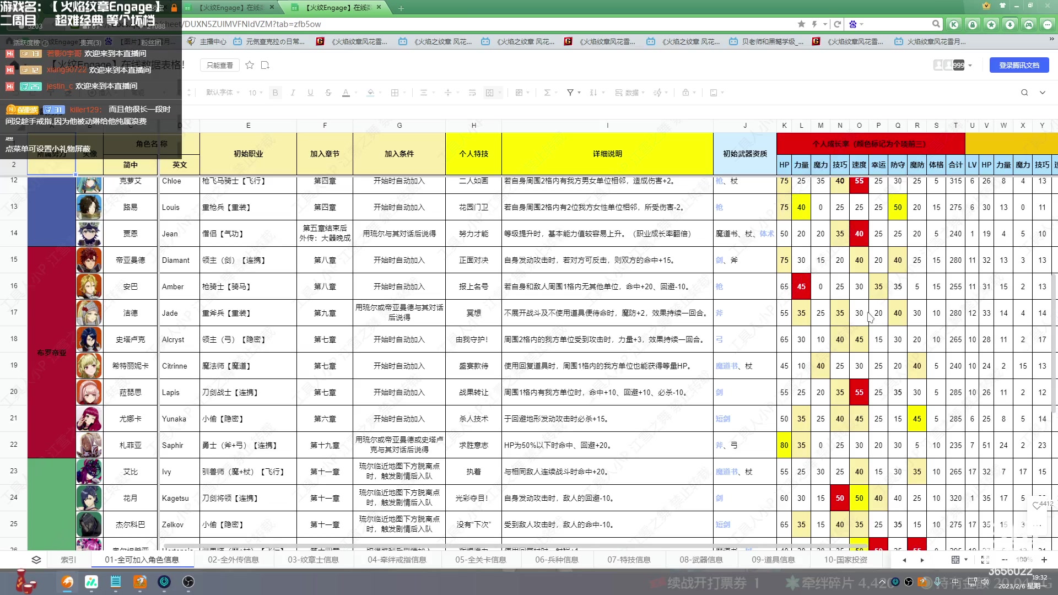Toggle strikethrough formatting
The height and width of the screenshot is (595, 1058).
pyautogui.click(x=328, y=93)
